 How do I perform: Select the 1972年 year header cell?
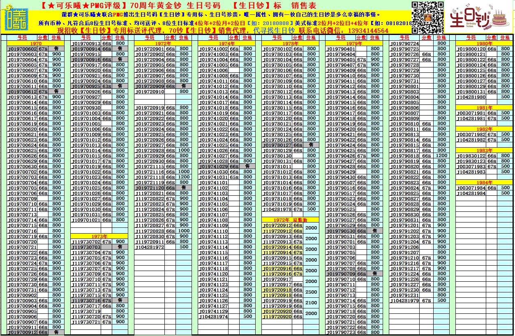163,43
